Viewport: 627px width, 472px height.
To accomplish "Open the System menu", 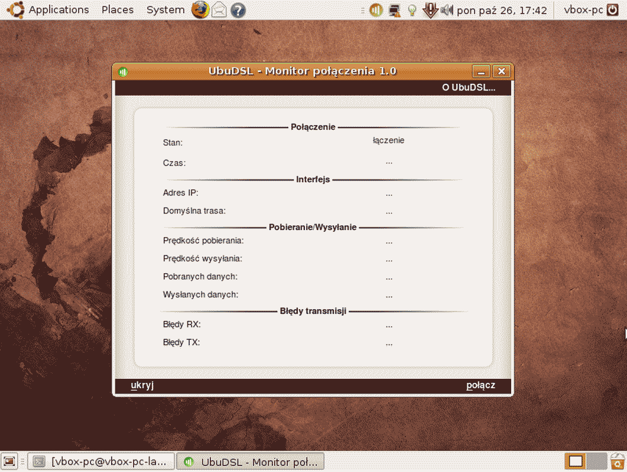I will pyautogui.click(x=165, y=9).
